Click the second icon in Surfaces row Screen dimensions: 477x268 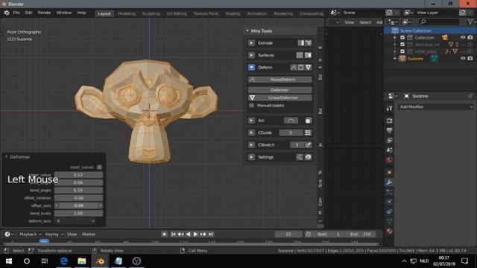[308, 55]
